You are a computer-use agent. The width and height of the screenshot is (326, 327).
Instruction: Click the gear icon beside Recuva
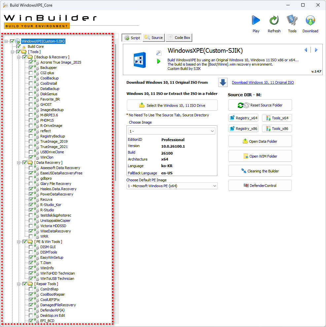coord(37,199)
